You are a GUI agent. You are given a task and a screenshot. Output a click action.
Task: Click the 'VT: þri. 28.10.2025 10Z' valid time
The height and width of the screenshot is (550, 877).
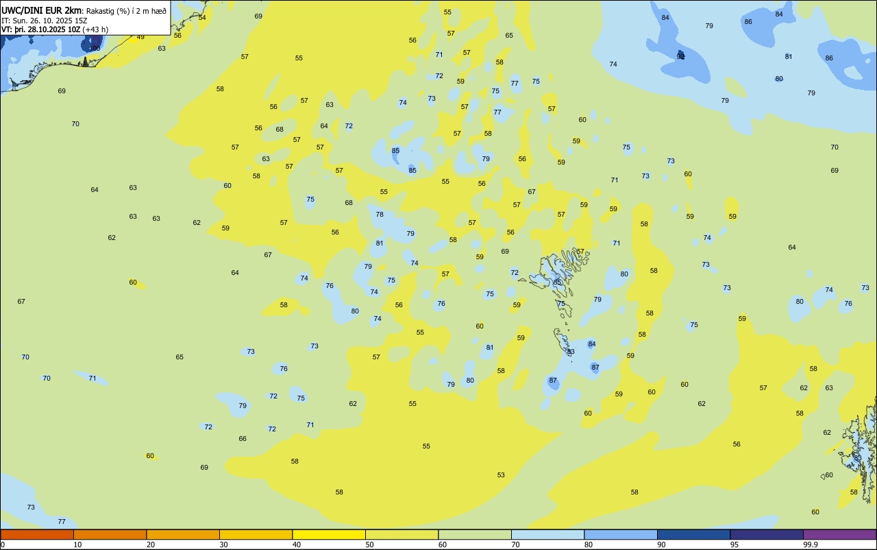40,29
